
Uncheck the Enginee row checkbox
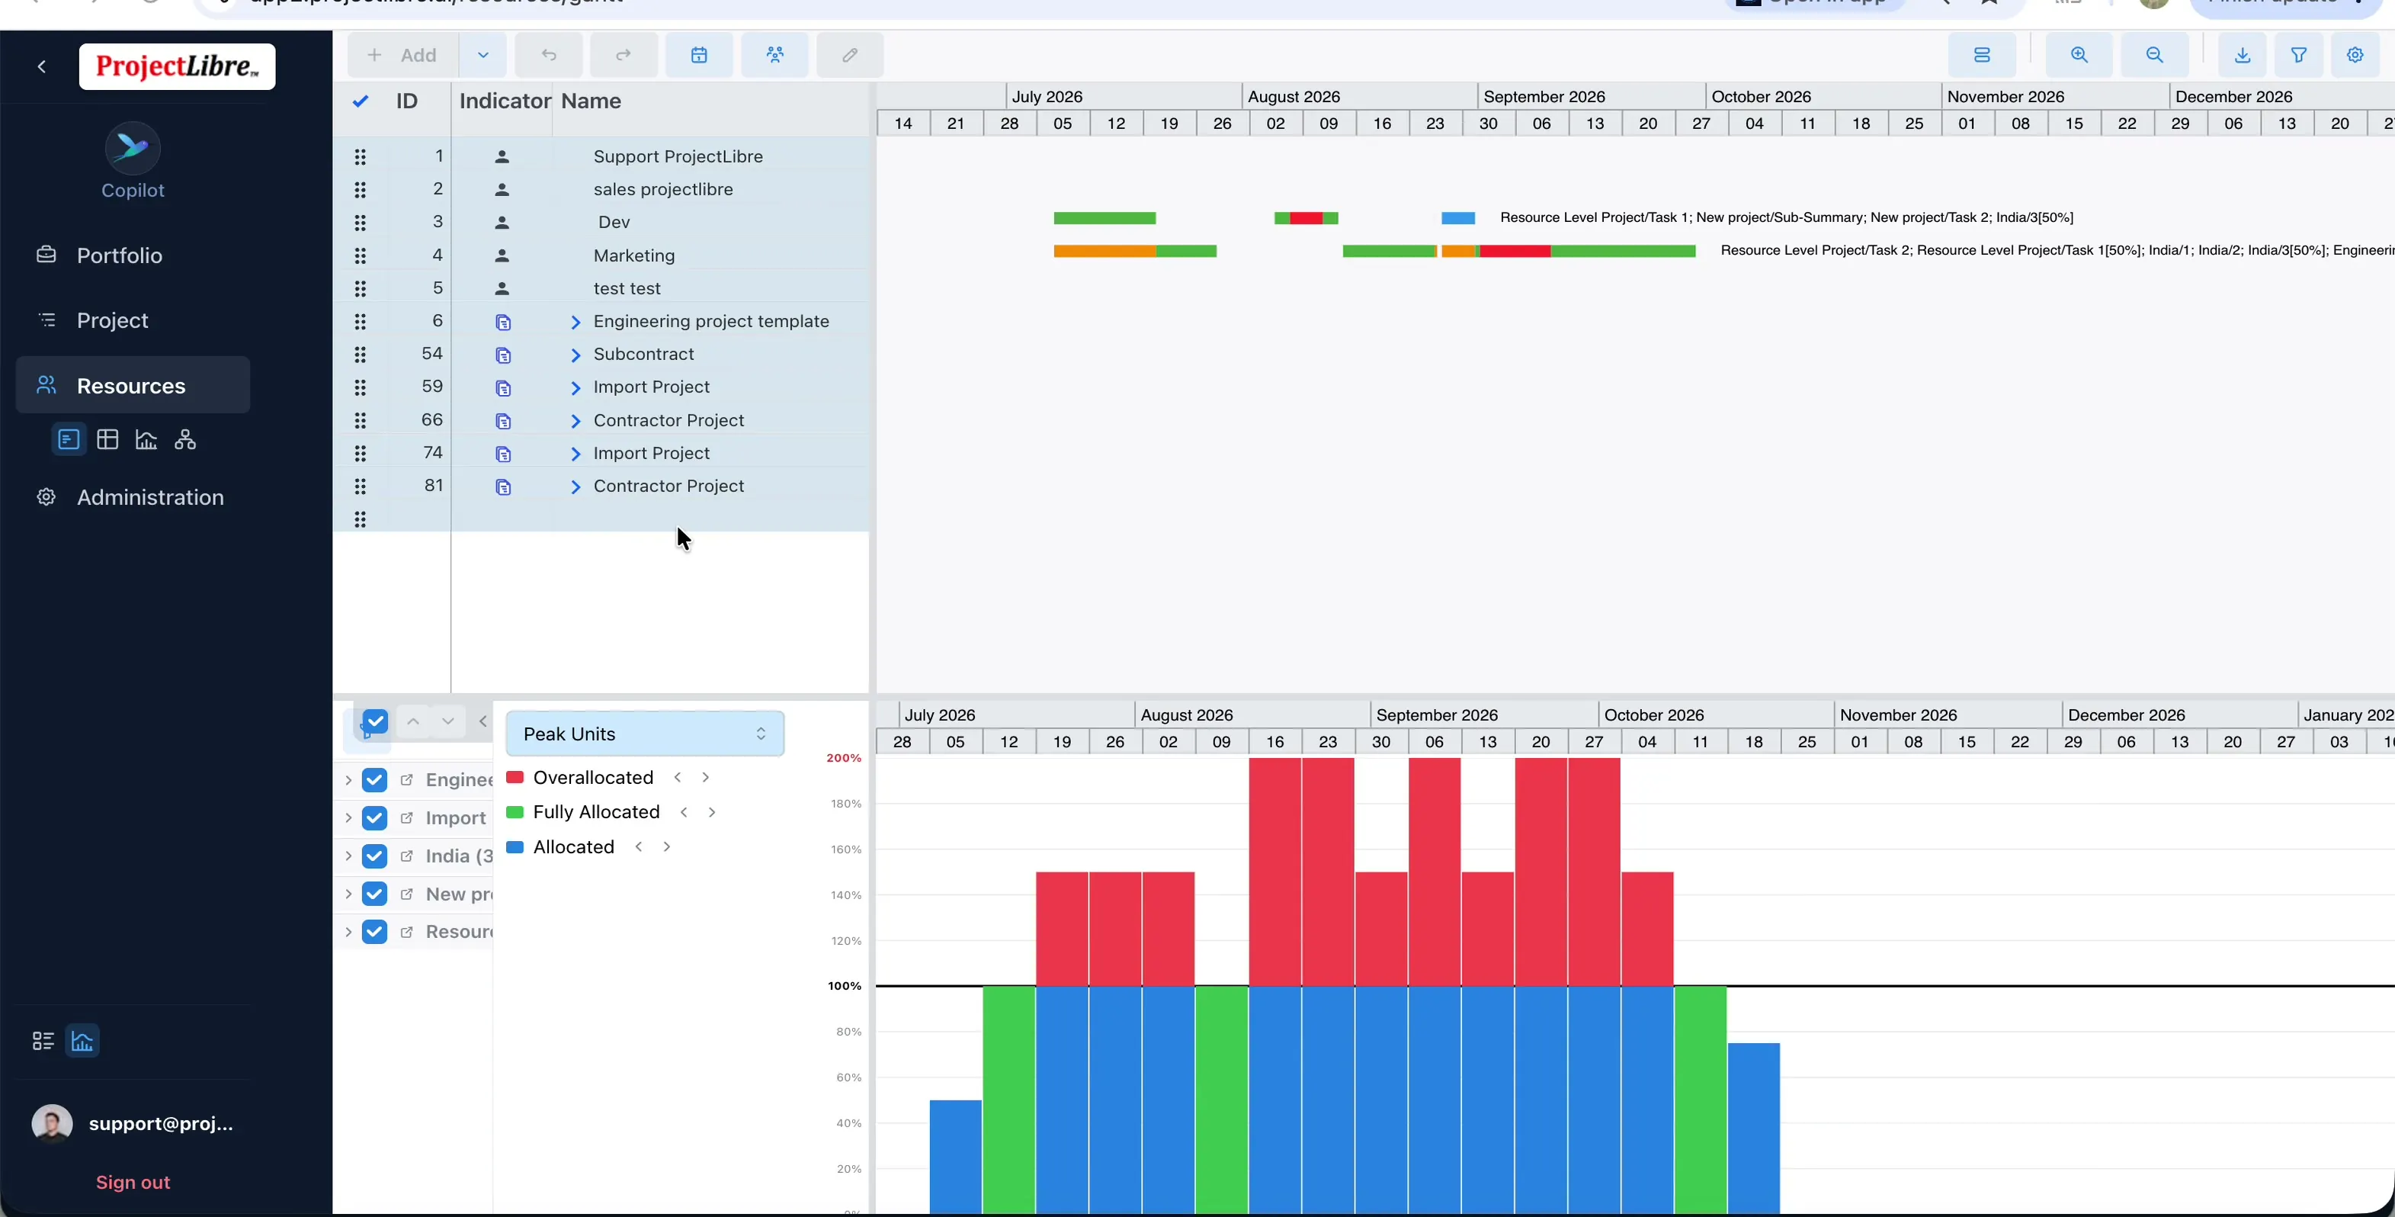coord(375,780)
